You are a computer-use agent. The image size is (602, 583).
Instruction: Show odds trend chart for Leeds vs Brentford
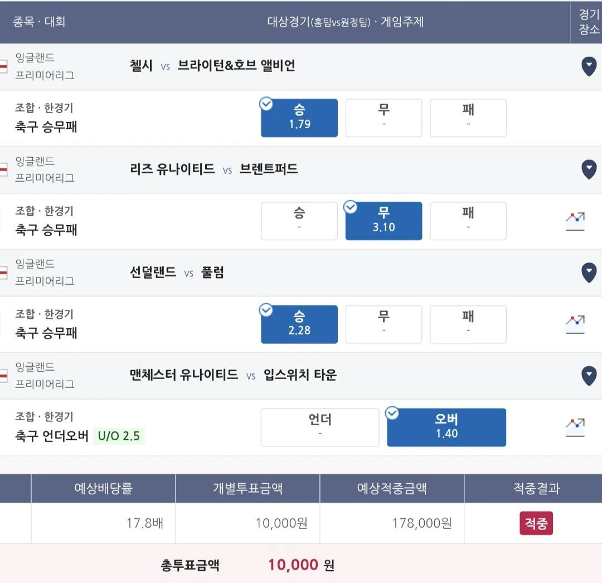point(575,221)
